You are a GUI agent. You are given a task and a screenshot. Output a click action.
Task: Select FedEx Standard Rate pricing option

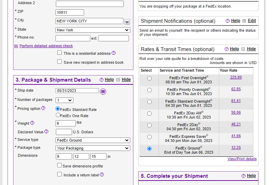[x=58, y=109]
